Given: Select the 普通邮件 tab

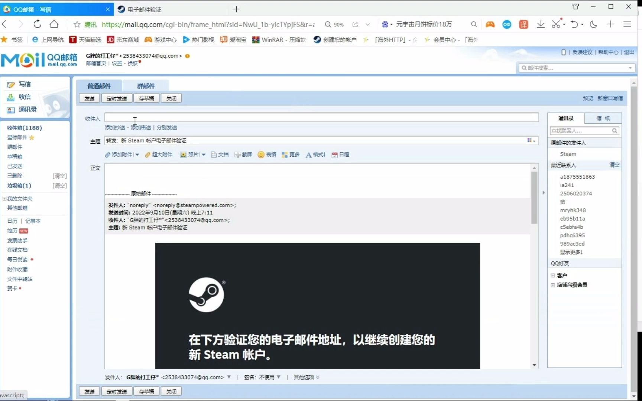Looking at the screenshot, I should pyautogui.click(x=99, y=86).
